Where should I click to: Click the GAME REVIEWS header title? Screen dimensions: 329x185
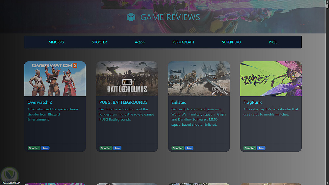click(170, 17)
